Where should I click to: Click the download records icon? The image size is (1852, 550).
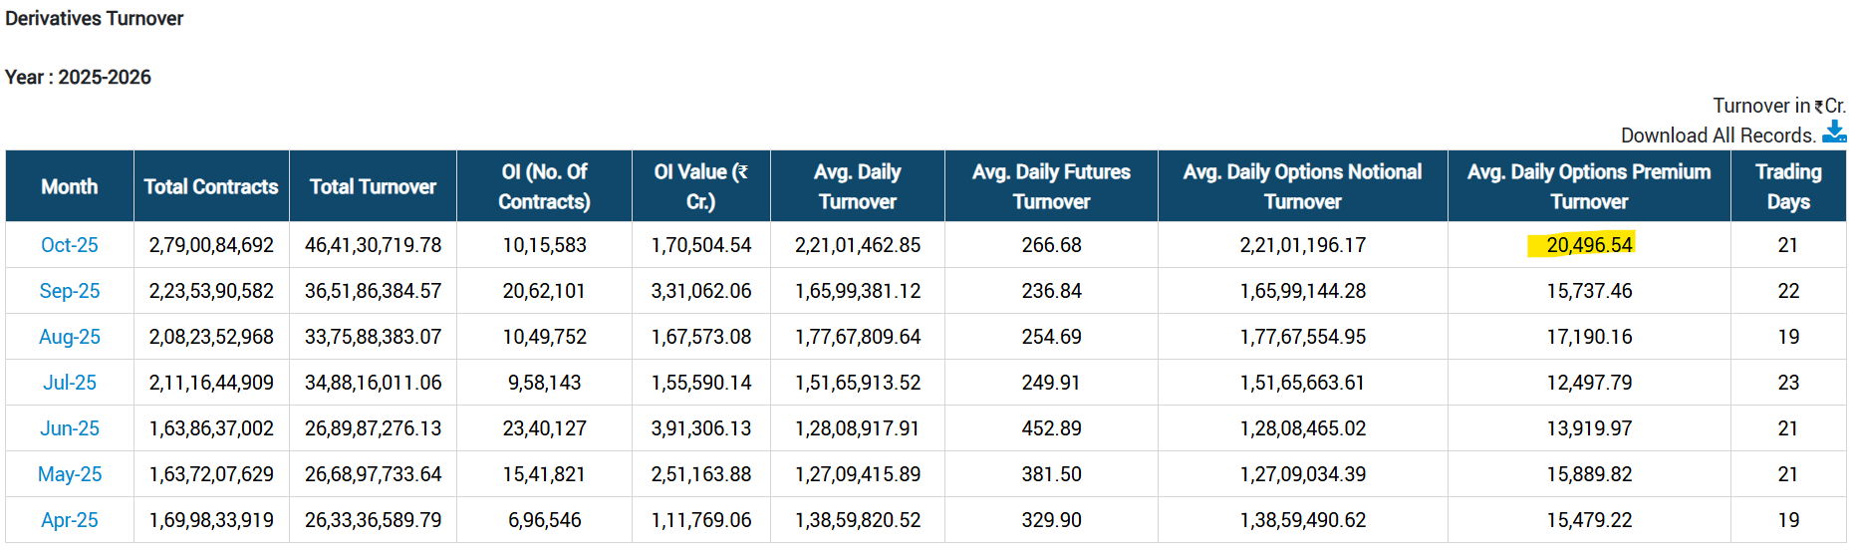[1834, 133]
